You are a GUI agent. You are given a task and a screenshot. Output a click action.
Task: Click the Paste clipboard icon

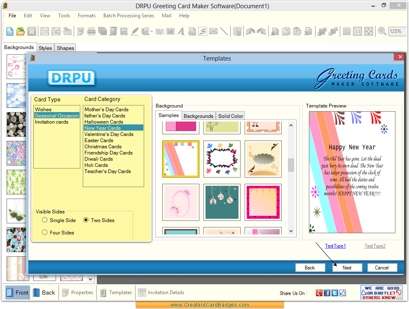point(297,32)
